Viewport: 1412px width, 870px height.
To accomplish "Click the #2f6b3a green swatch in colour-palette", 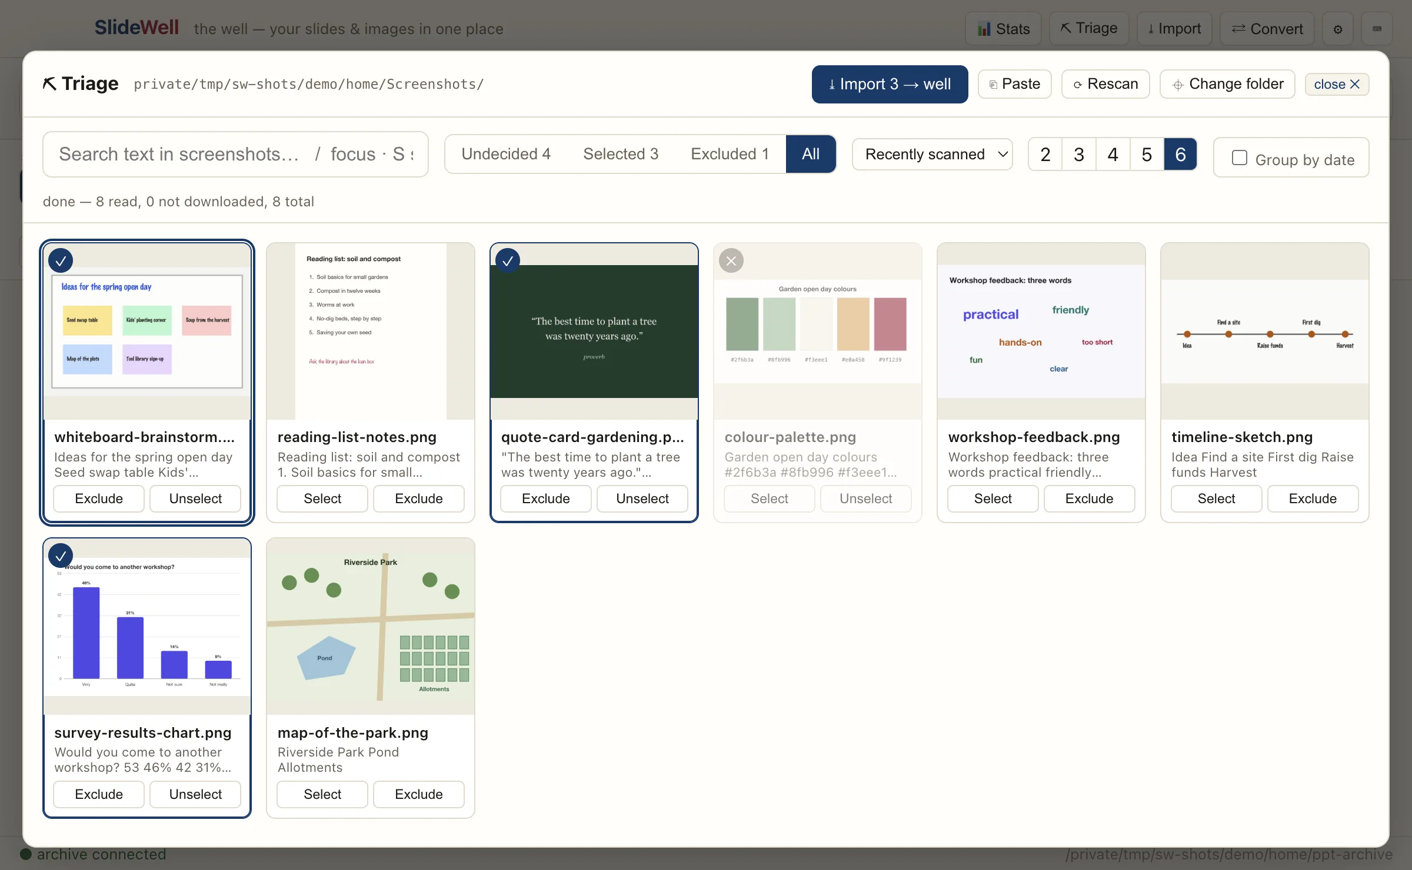I will pos(742,324).
